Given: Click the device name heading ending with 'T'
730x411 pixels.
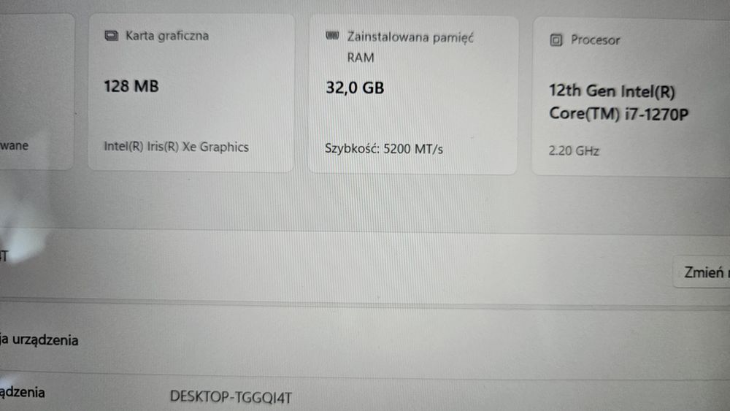Looking at the screenshot, I should pos(4,256).
